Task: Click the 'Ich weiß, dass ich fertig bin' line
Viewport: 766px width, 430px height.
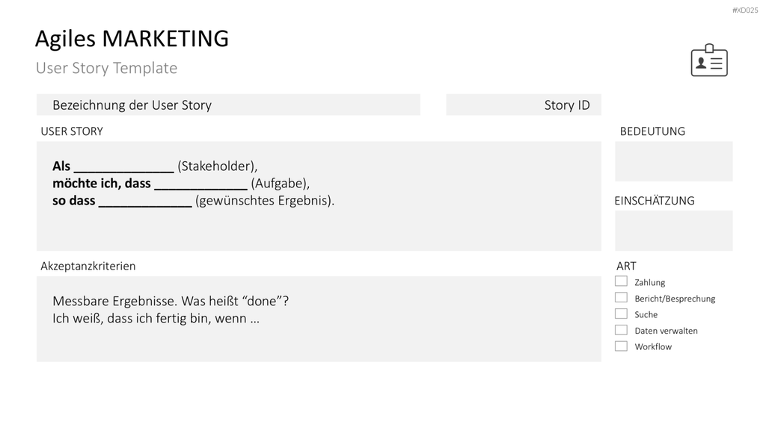Action: coord(156,318)
